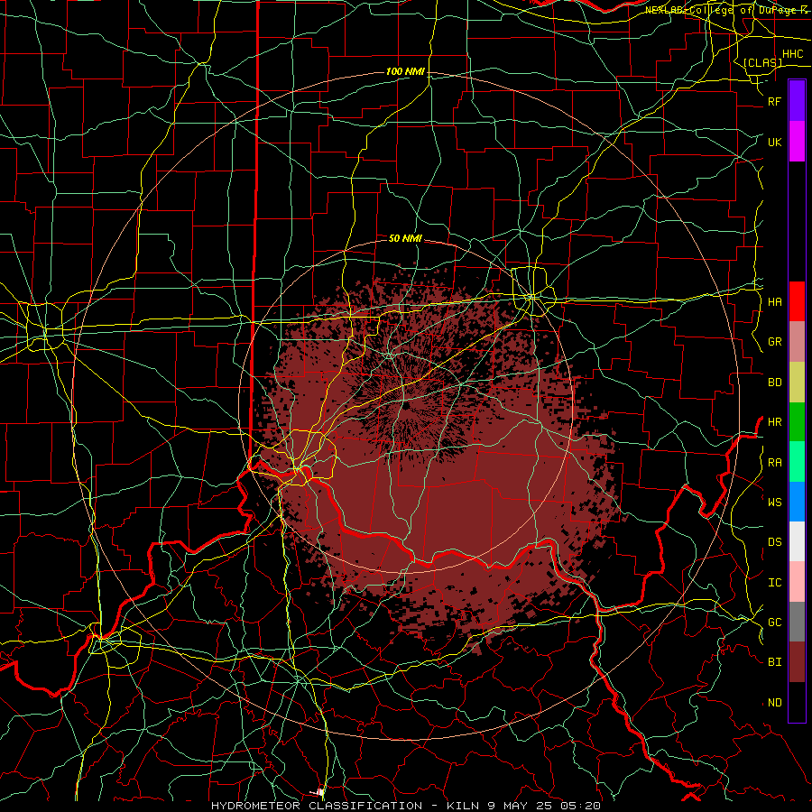The image size is (812, 812).
Task: Click the dark red BI legend swatch
Action: pyautogui.click(x=797, y=662)
